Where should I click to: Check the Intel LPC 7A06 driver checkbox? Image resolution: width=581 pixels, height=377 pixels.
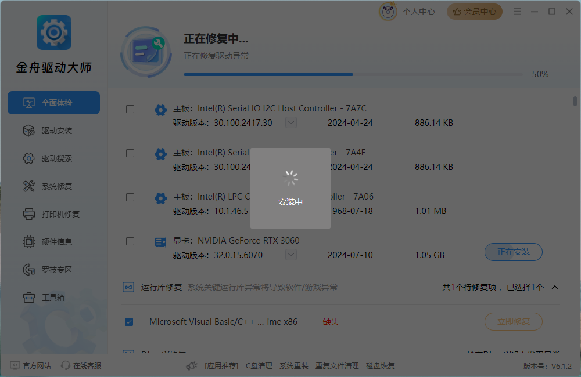click(130, 197)
